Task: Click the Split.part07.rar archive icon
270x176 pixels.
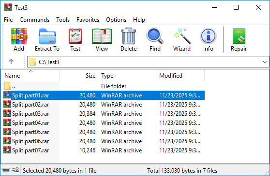Action: point(7,150)
